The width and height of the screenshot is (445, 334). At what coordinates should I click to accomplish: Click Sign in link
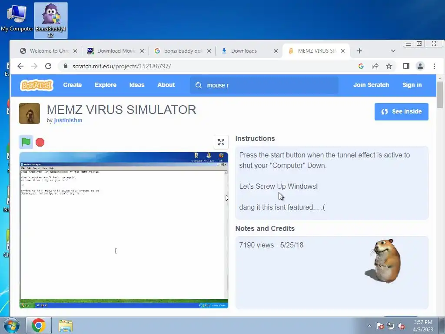pos(412,85)
